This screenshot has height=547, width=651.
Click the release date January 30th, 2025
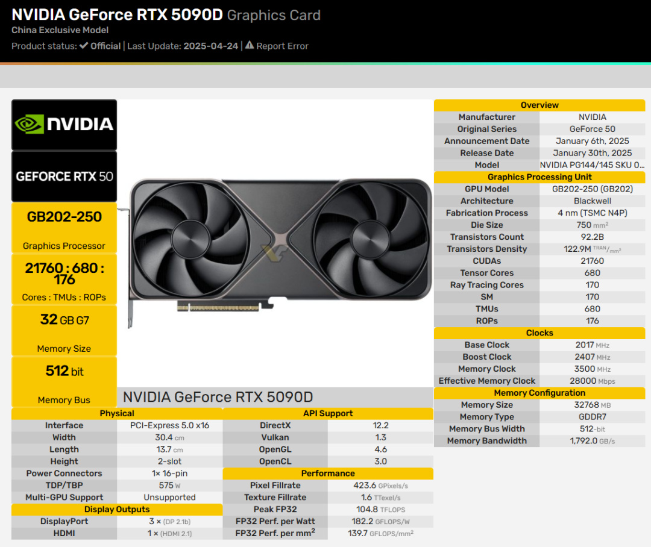tap(593, 153)
